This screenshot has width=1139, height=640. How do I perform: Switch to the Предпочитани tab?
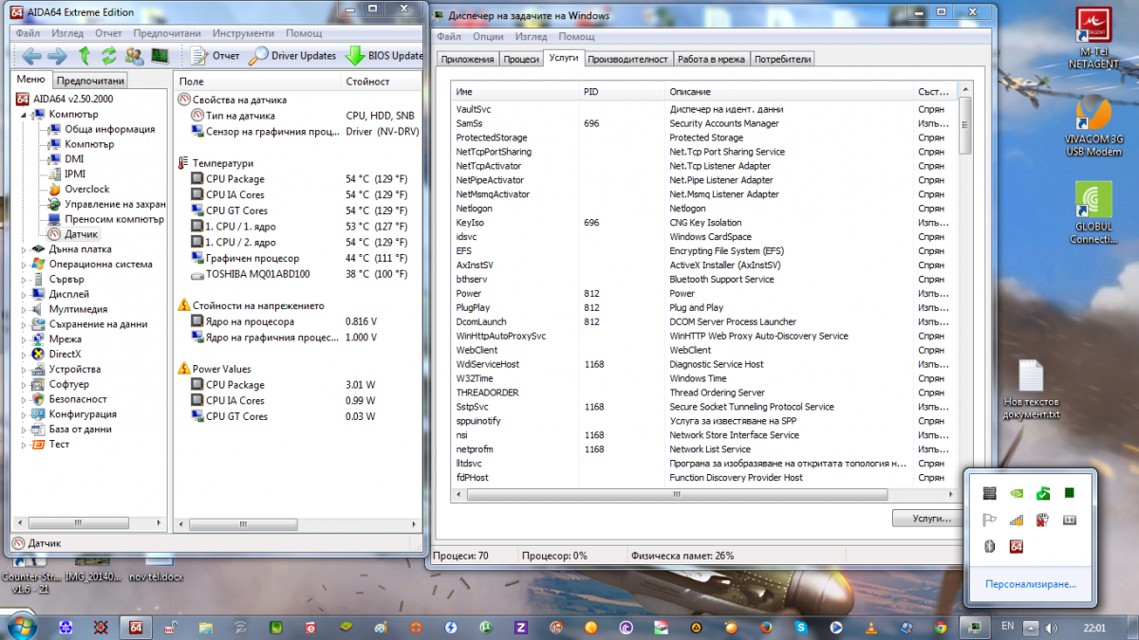pos(89,82)
